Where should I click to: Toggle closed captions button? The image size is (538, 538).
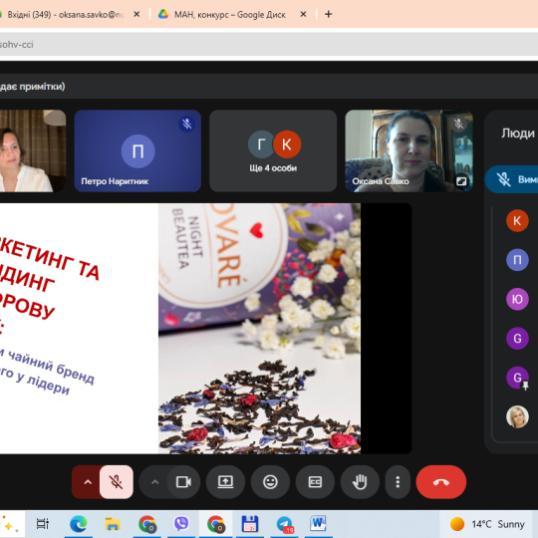pyautogui.click(x=315, y=482)
